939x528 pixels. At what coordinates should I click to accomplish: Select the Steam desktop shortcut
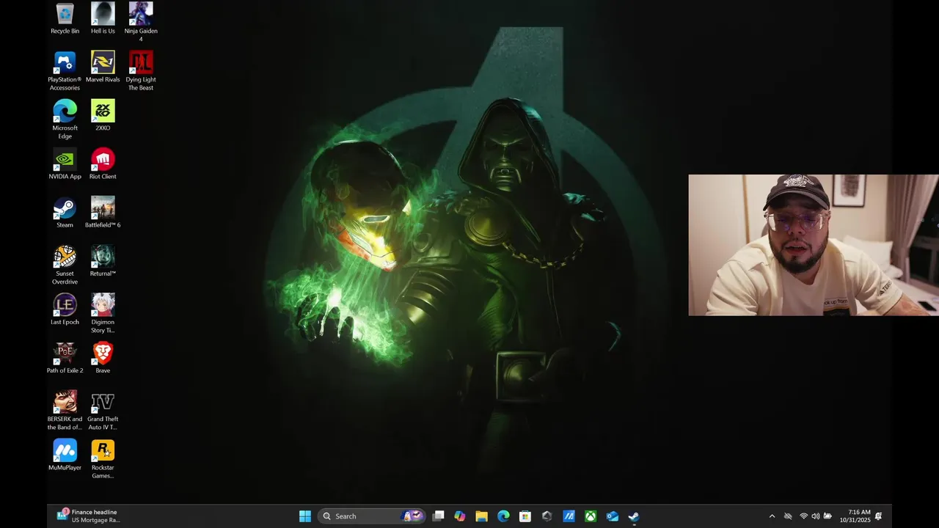pyautogui.click(x=65, y=212)
